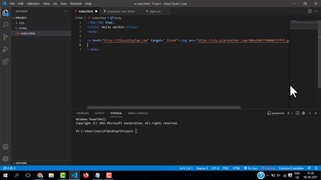
Task: Click the taskbar search icon
Action: pyautogui.click(x=17, y=175)
